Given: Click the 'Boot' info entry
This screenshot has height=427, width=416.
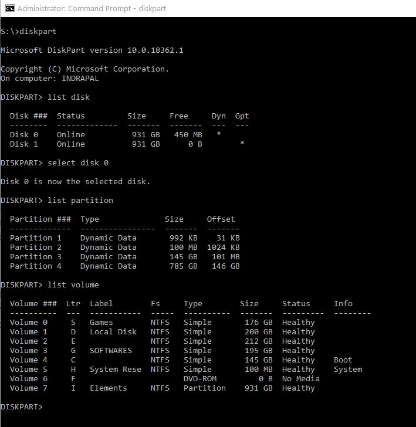Looking at the screenshot, I should (x=343, y=360).
